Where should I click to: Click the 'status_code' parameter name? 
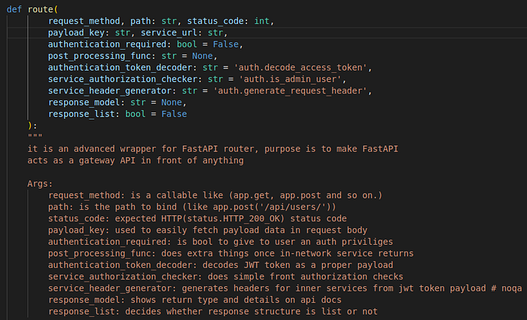[215, 21]
